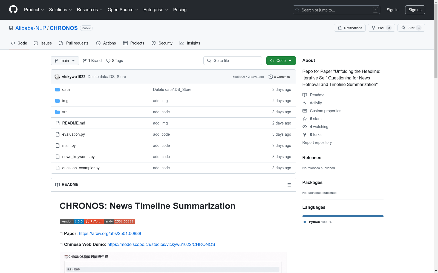Click the README.md file icon
Viewport: 438px width, 273px height.
[57, 123]
